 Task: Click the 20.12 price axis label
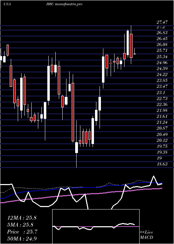pyautogui.click(x=162, y=140)
